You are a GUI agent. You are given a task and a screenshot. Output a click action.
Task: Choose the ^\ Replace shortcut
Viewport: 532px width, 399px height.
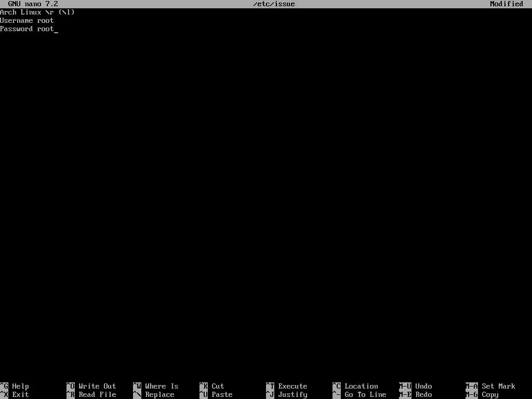click(154, 395)
